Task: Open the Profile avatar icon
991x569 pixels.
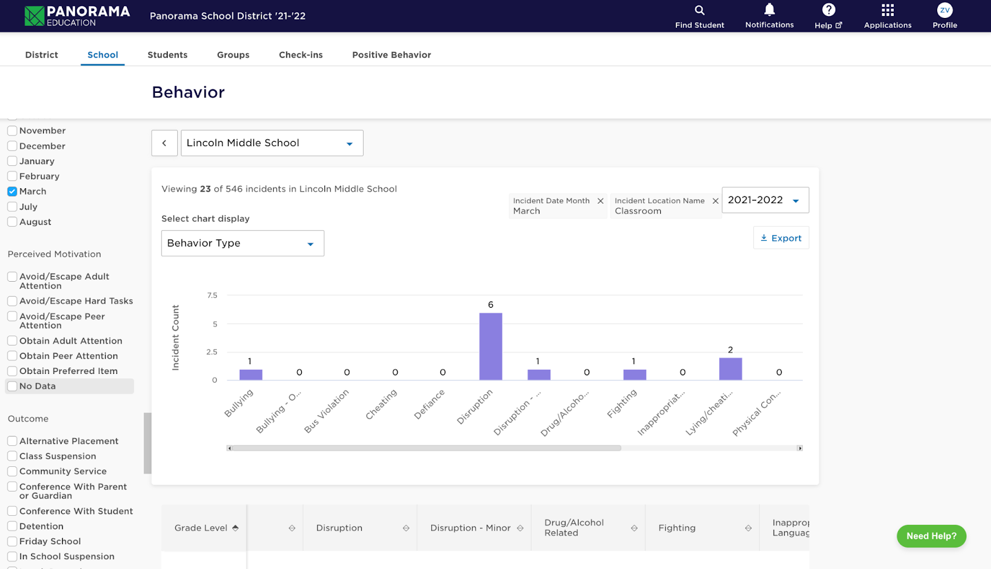Action: pyautogui.click(x=945, y=11)
